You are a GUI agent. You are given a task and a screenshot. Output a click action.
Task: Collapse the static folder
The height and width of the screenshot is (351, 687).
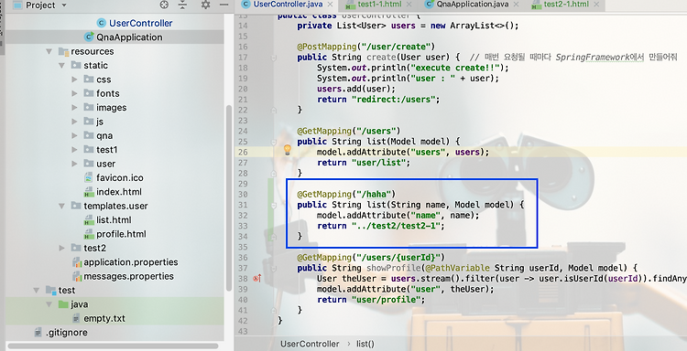[61, 66]
